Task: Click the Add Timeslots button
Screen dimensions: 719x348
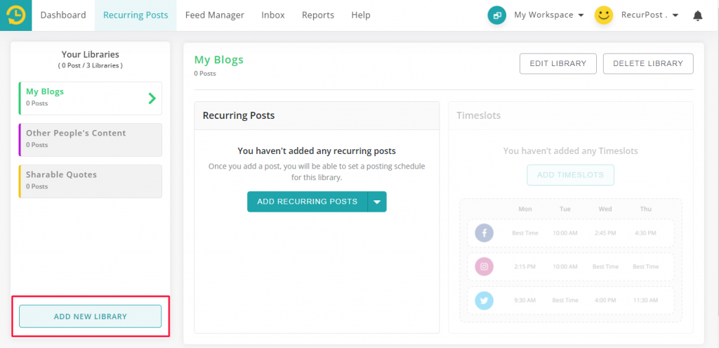Action: pyautogui.click(x=570, y=175)
